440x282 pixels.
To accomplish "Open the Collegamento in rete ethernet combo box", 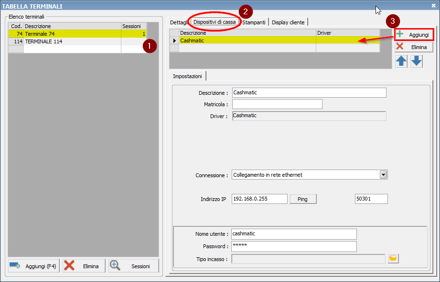I will coord(306,175).
